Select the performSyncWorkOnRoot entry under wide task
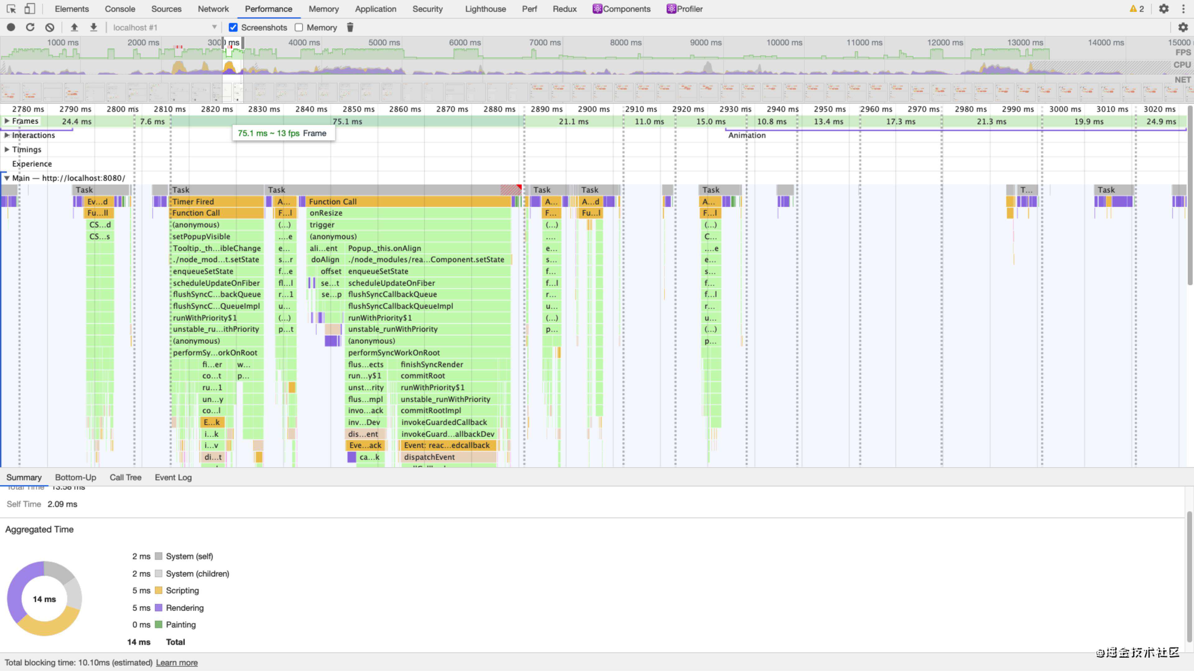The image size is (1194, 671). click(x=428, y=352)
